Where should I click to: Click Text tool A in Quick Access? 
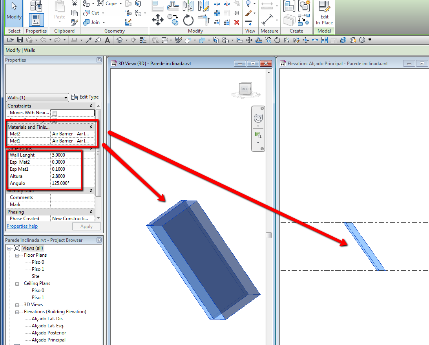tap(108, 40)
